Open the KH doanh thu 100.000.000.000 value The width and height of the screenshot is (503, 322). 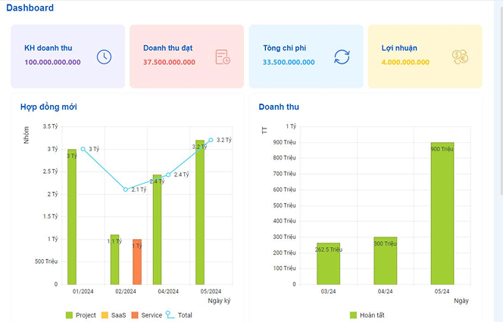tap(52, 62)
